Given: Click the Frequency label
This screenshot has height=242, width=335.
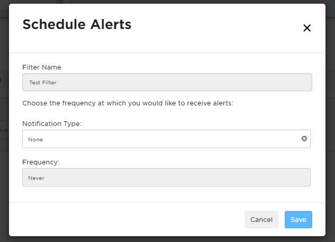Looking at the screenshot, I should (x=41, y=162).
